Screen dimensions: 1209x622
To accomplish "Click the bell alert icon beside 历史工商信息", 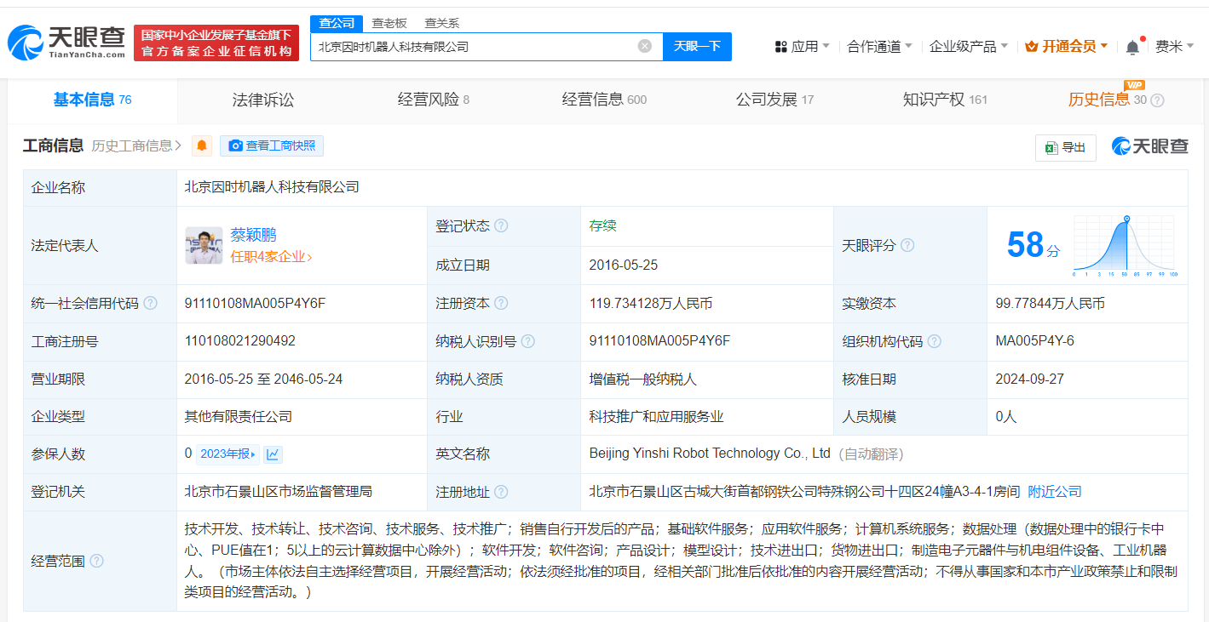I will click(x=202, y=146).
